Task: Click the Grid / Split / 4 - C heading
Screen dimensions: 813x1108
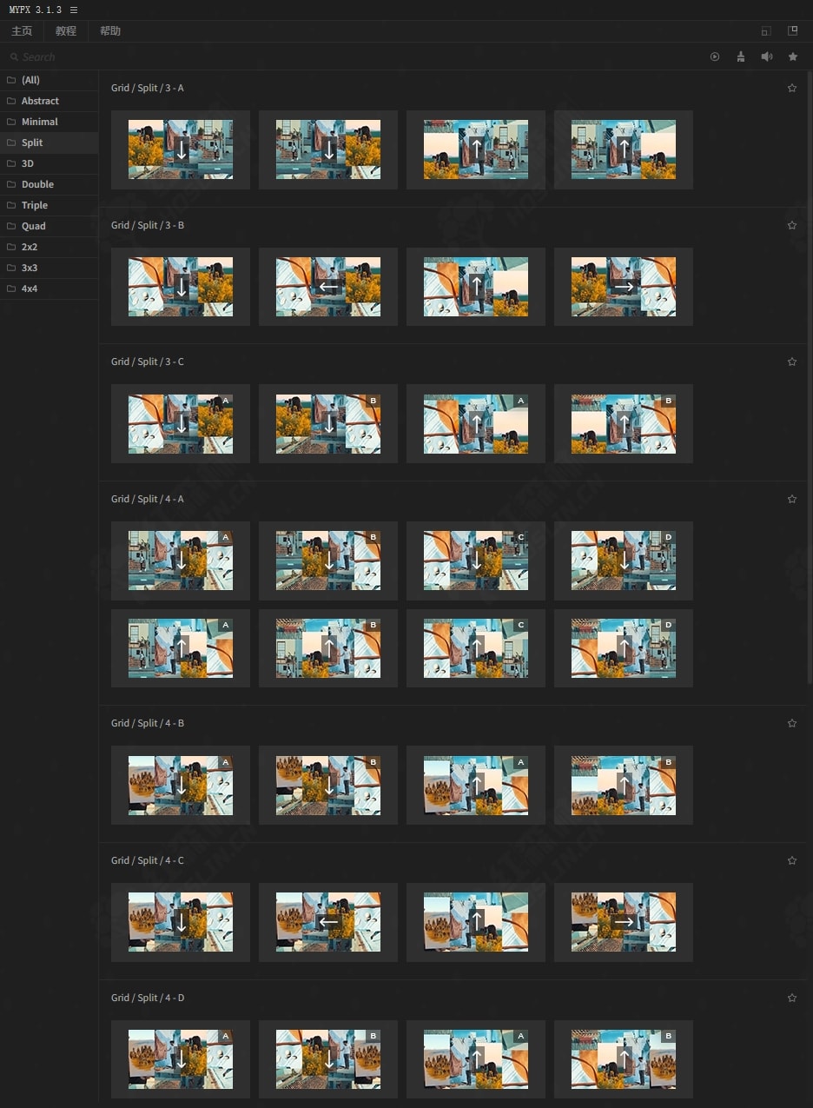Action: [148, 860]
